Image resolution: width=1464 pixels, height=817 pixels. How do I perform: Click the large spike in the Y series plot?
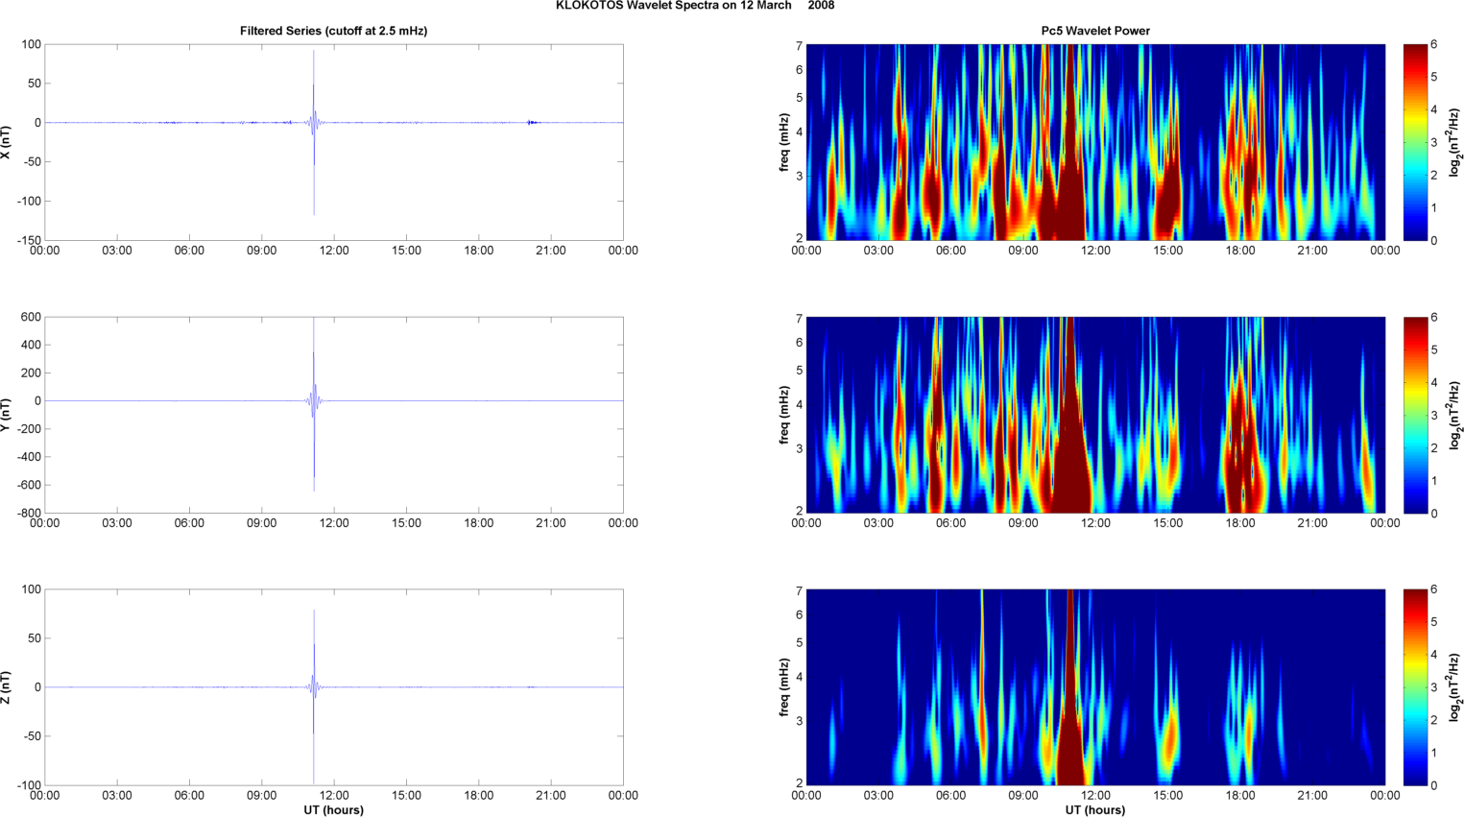(313, 403)
